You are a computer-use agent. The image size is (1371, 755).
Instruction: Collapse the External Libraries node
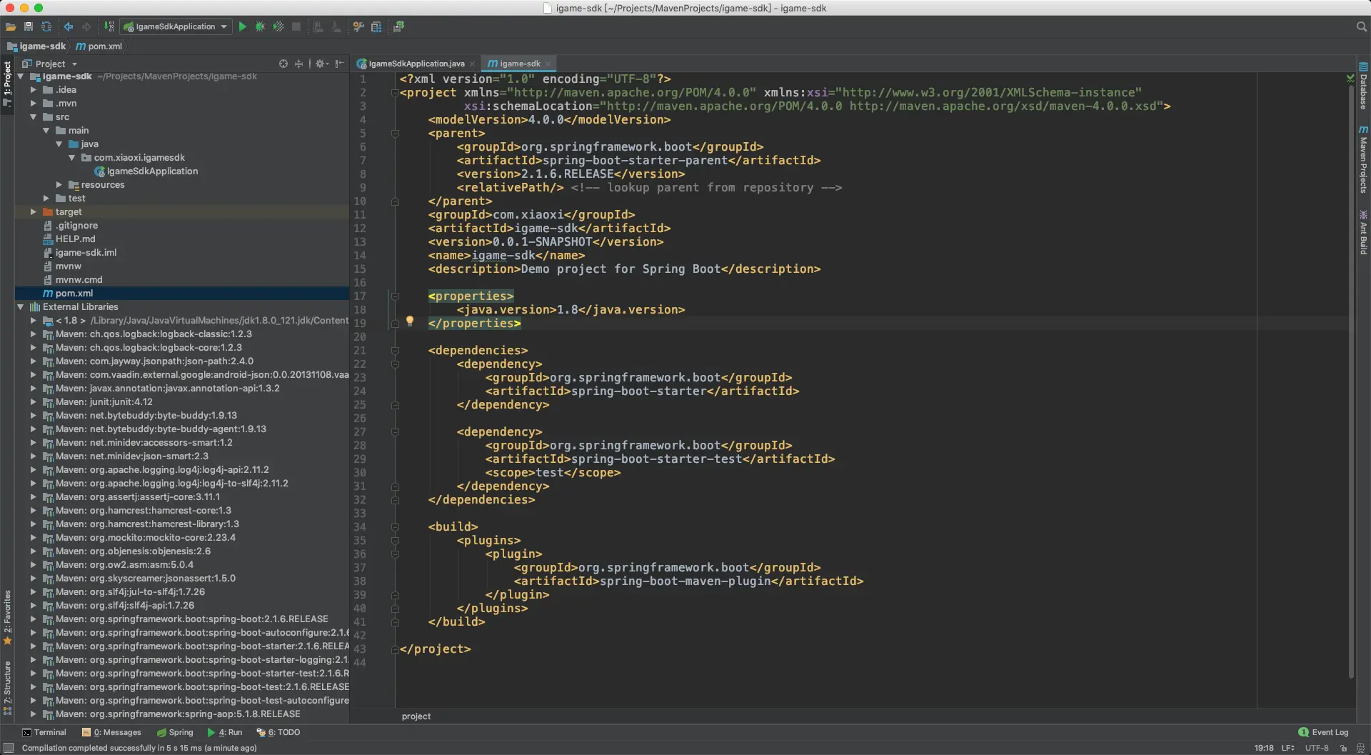click(x=21, y=307)
